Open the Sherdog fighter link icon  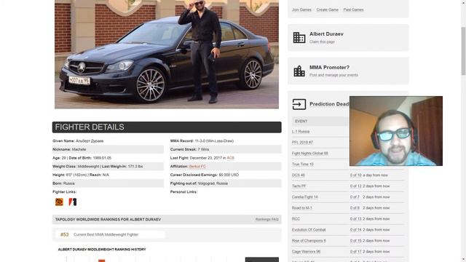point(59,202)
